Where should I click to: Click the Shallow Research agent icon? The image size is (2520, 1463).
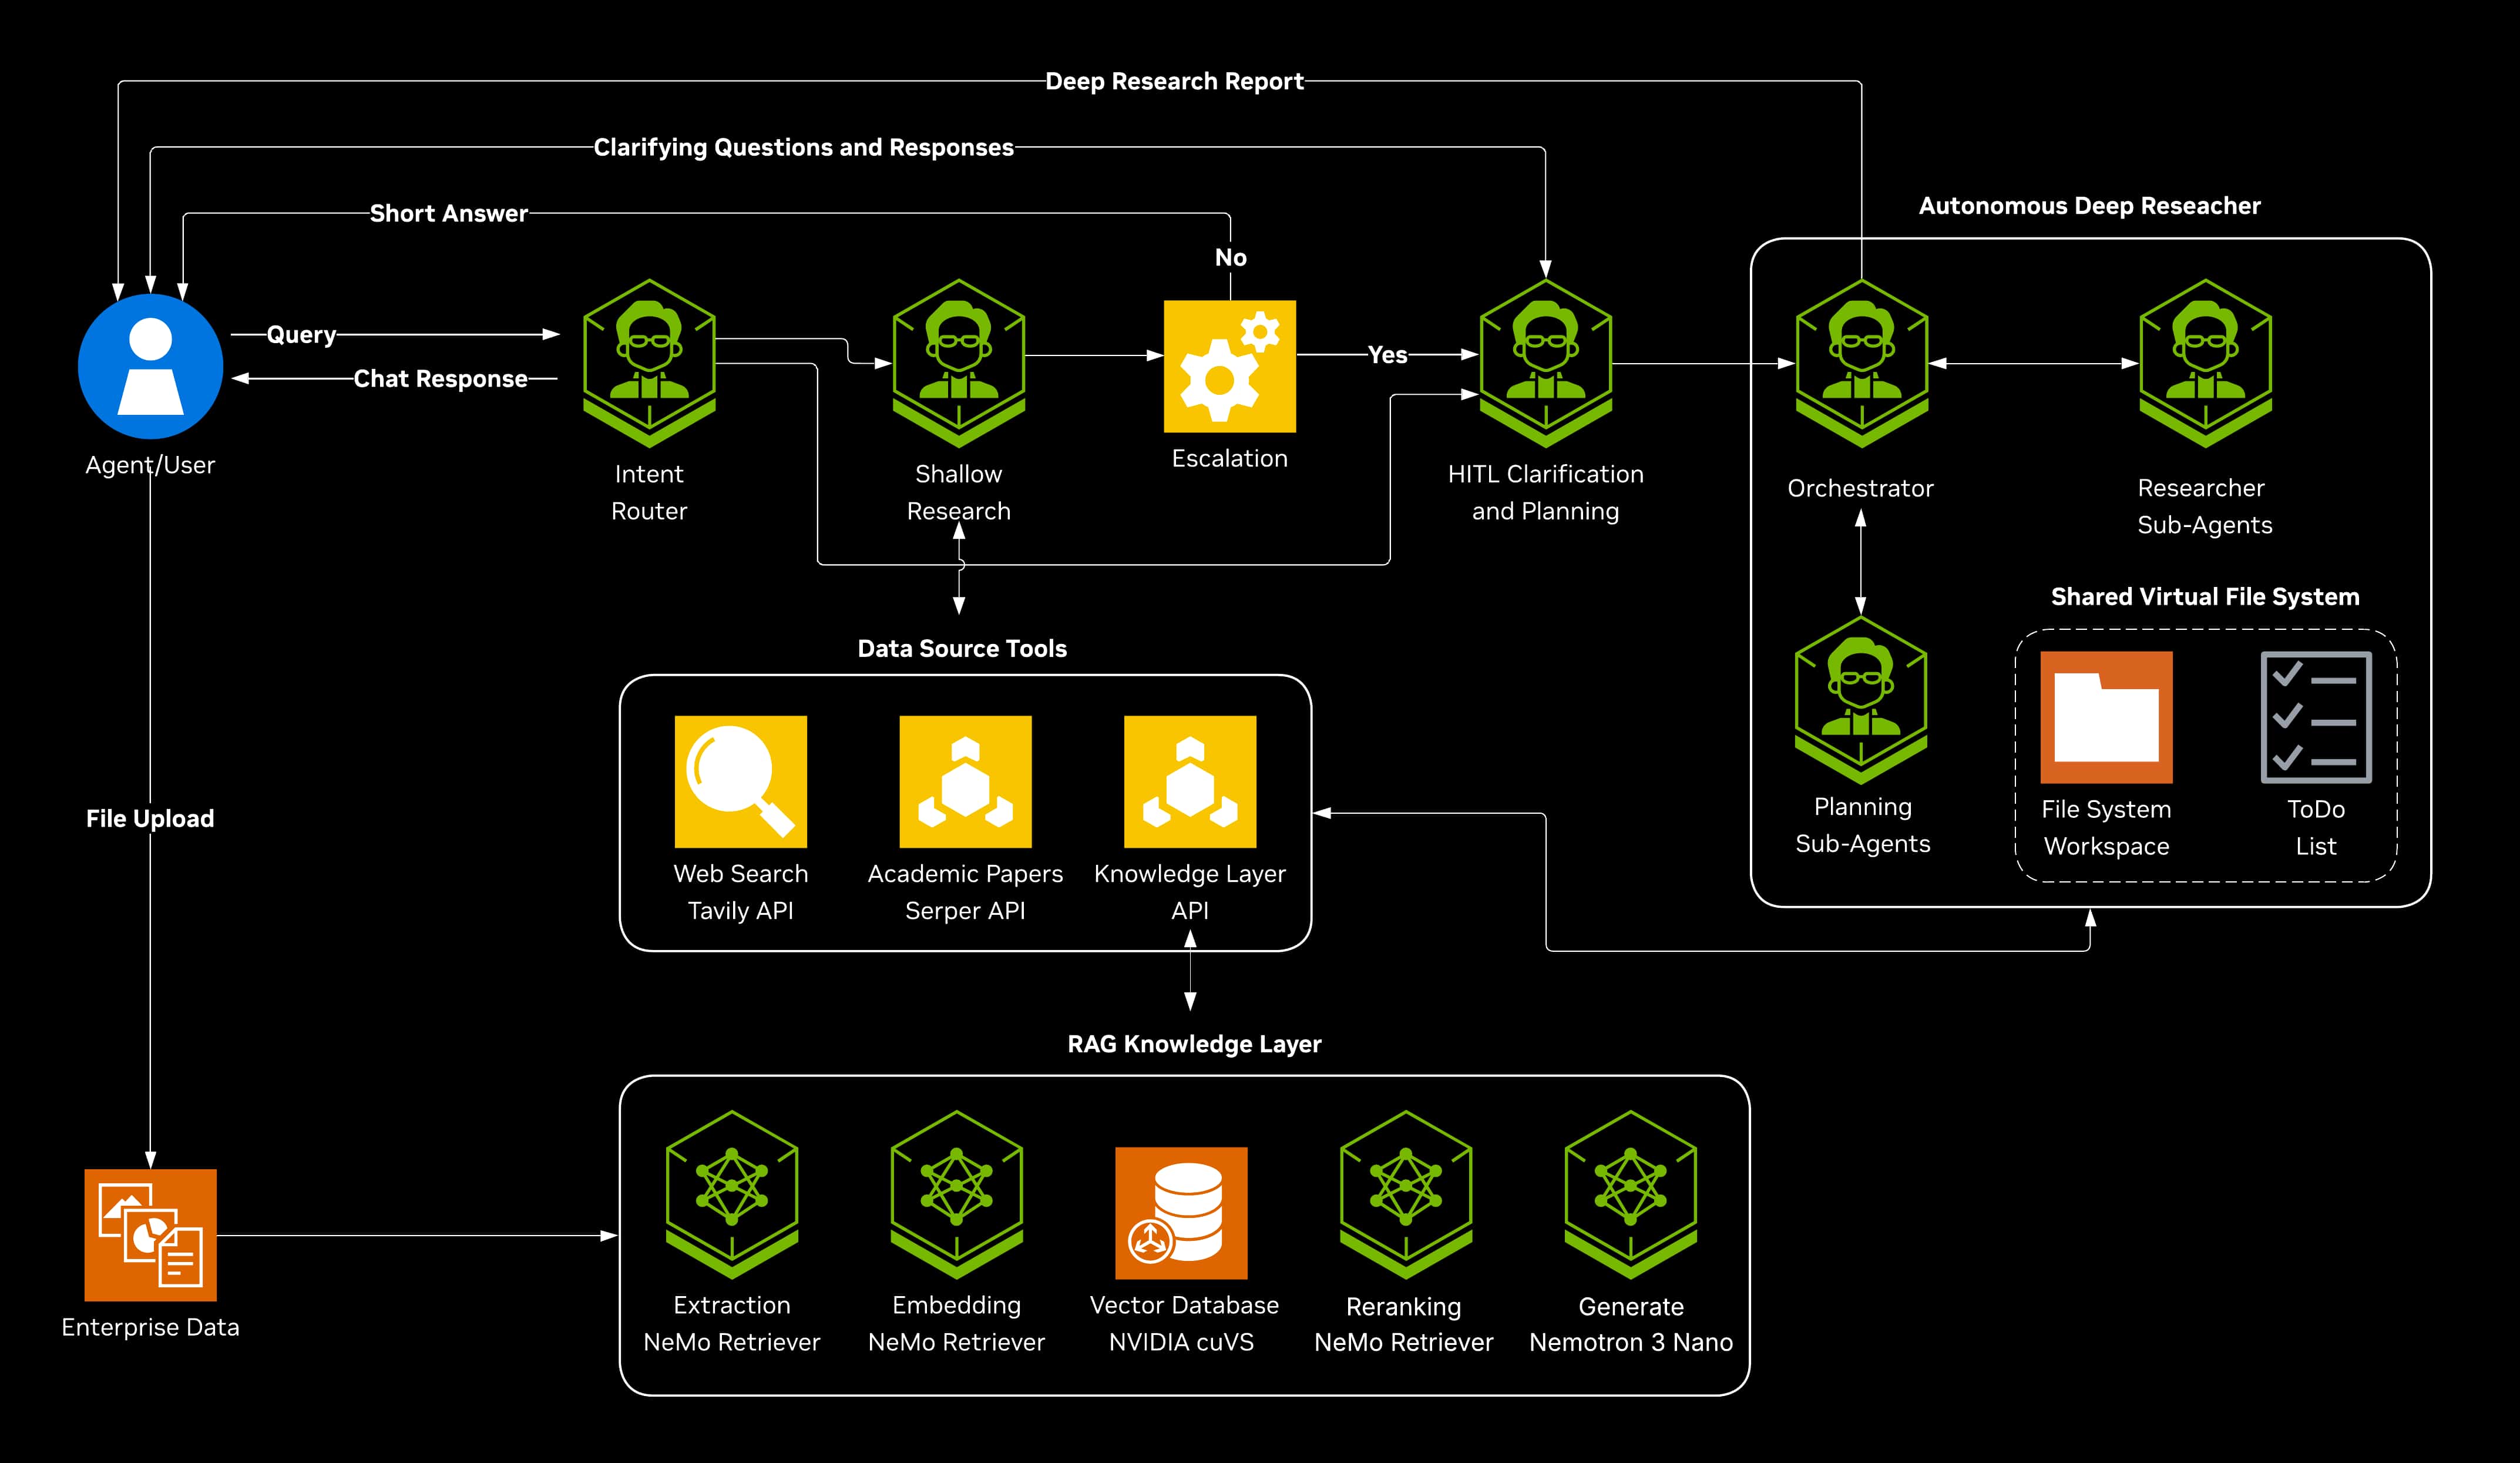click(x=958, y=362)
